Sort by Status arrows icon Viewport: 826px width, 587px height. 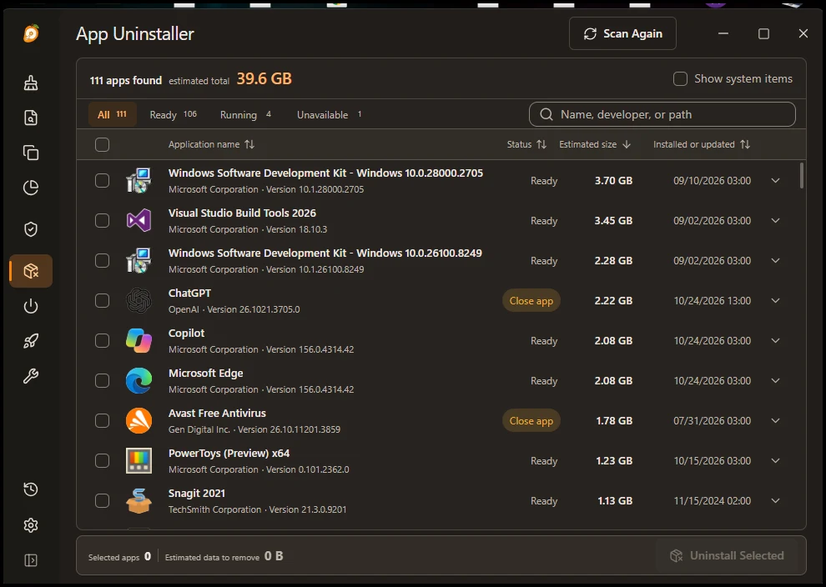(x=541, y=144)
